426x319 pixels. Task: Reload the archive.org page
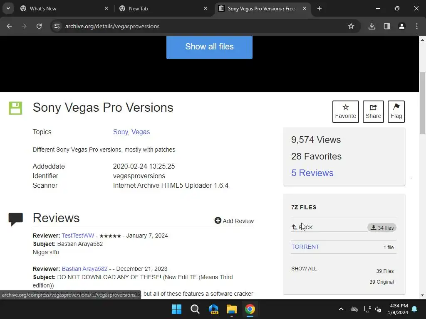39,26
